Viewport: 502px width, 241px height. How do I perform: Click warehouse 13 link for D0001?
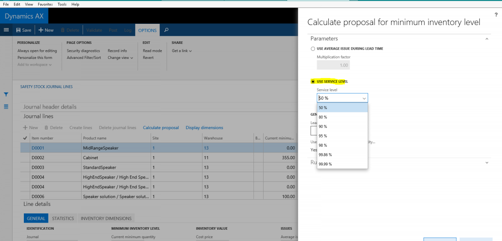point(206,148)
